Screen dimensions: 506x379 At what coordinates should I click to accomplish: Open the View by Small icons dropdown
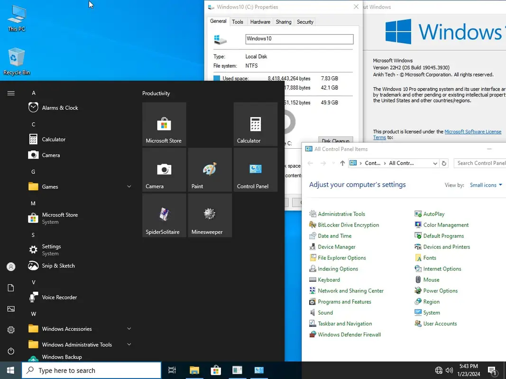[x=486, y=185]
